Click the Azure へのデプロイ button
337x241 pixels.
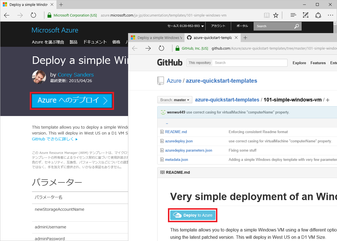point(72,101)
